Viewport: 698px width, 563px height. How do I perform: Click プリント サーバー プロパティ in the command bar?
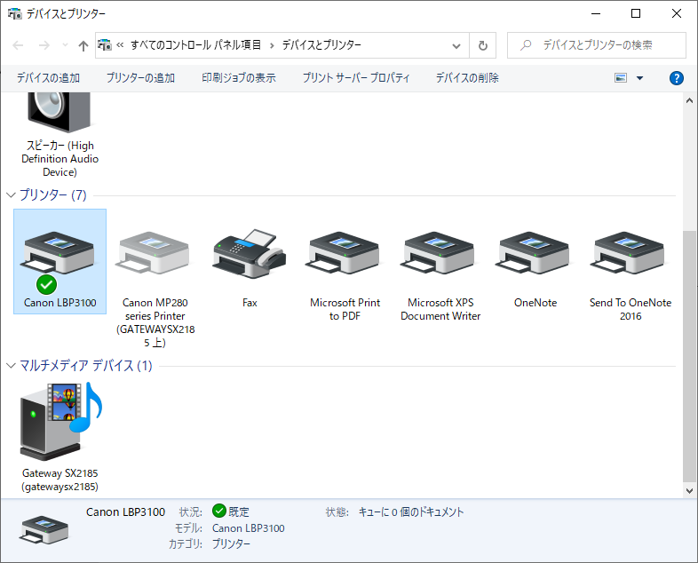click(356, 78)
